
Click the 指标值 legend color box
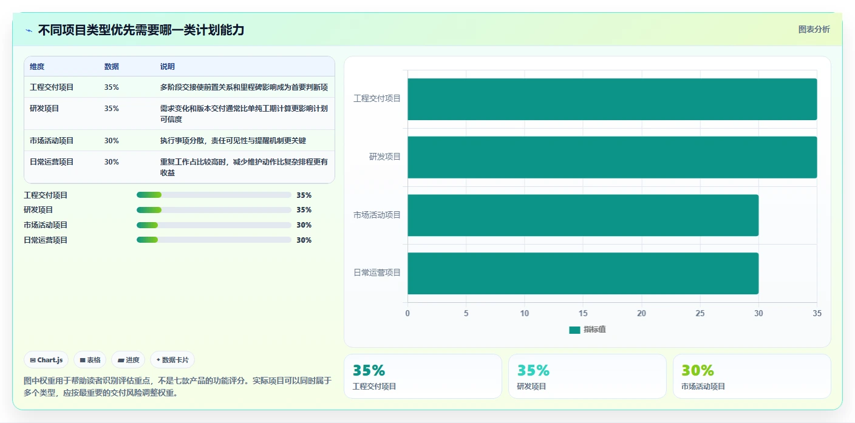[574, 330]
